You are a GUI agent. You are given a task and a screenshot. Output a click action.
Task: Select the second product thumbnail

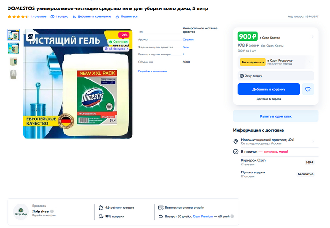[x=14, y=48]
